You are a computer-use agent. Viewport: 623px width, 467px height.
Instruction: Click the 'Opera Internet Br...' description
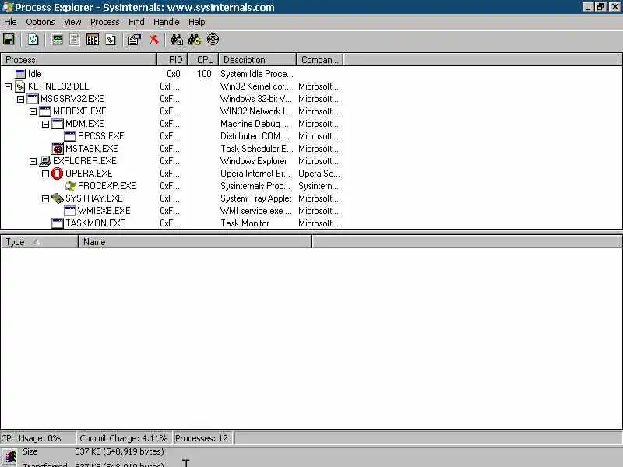(x=255, y=174)
